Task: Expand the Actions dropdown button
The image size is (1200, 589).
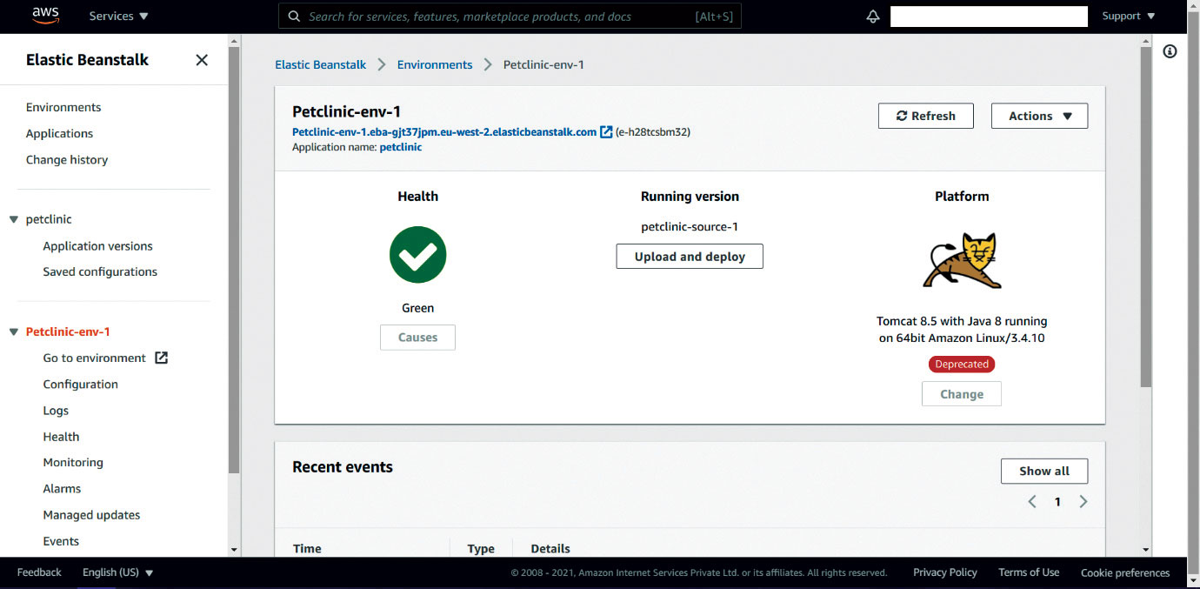Action: click(1039, 116)
